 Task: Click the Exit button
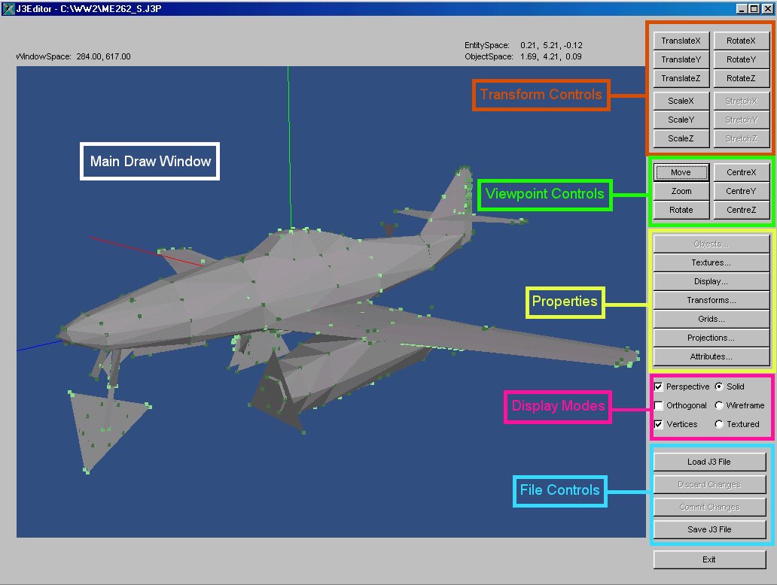click(709, 559)
